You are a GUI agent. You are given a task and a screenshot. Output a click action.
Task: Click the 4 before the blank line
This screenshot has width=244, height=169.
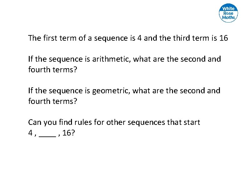pos(30,133)
